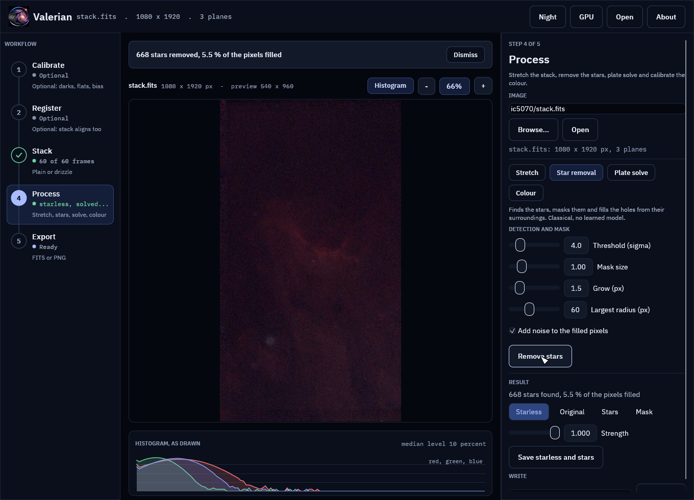Click the Valerian galaxy logo icon
Image resolution: width=694 pixels, height=500 pixels.
click(x=19, y=17)
